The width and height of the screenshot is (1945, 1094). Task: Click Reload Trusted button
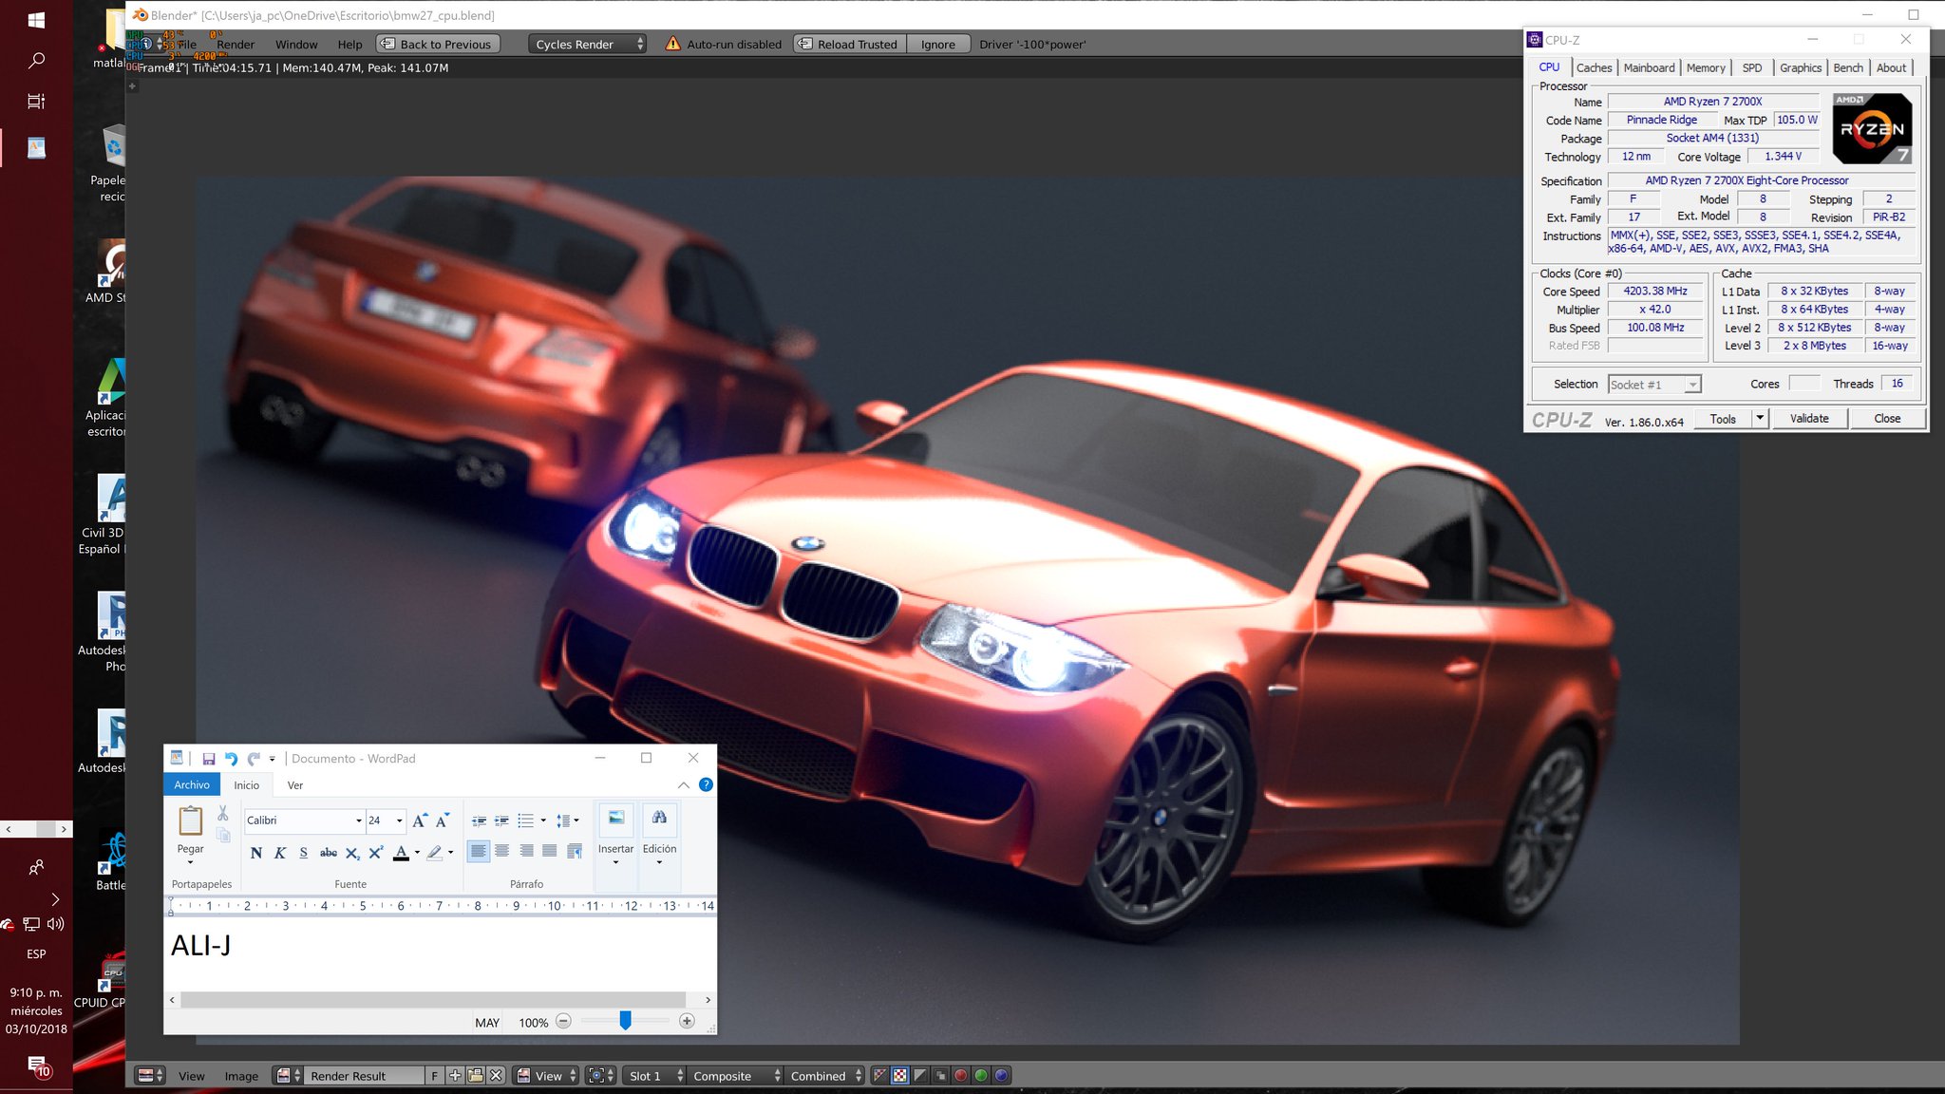pyautogui.click(x=849, y=44)
